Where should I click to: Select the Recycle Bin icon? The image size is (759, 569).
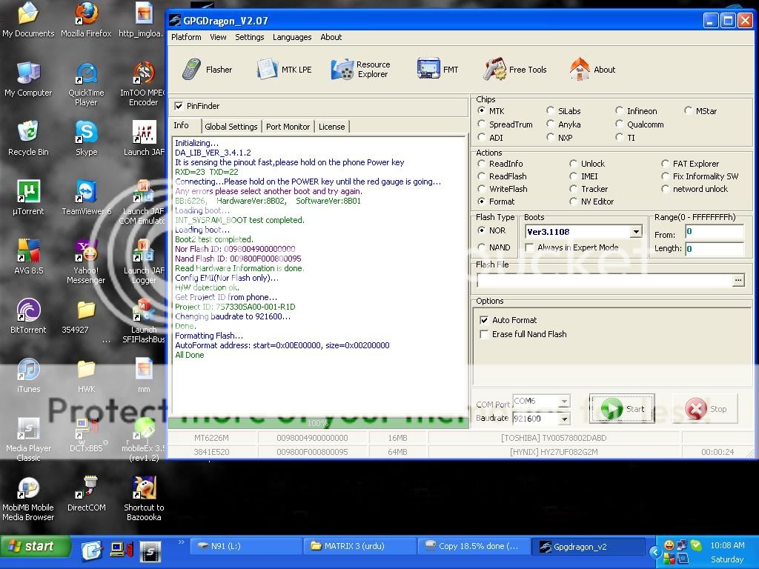(x=28, y=139)
